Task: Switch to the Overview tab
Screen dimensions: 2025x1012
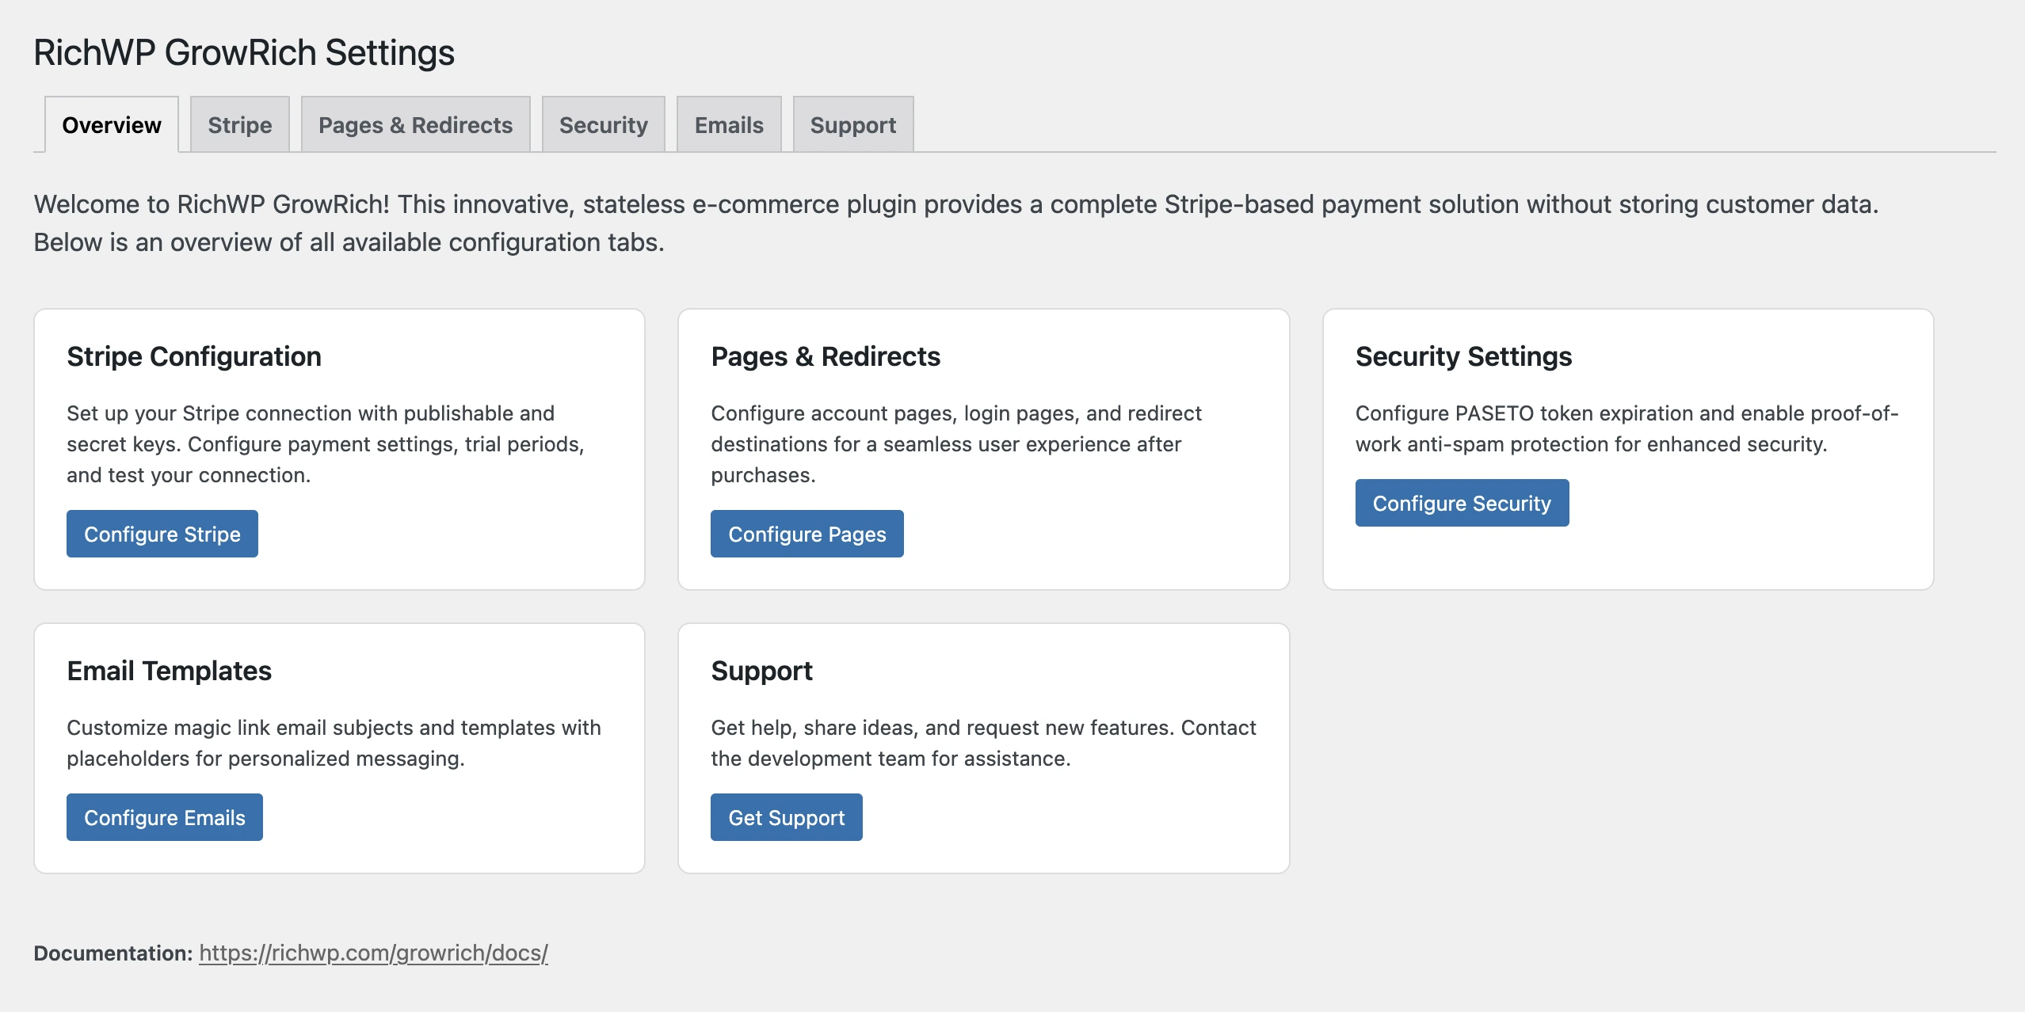Action: [111, 125]
